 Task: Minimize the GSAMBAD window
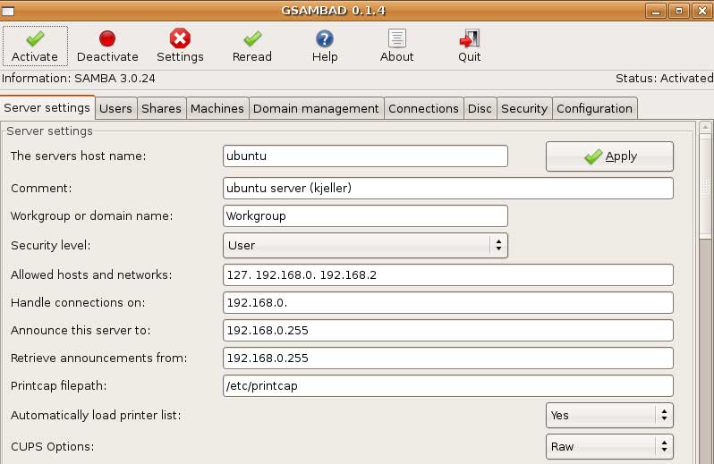pos(656,11)
